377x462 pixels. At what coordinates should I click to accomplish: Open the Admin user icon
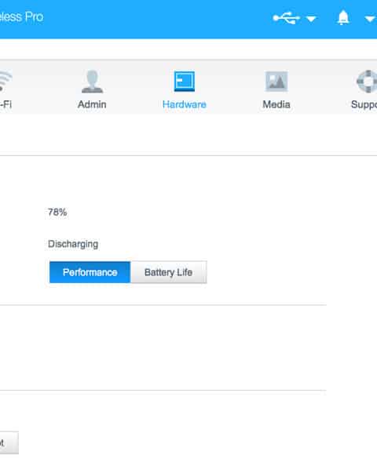[x=92, y=82]
